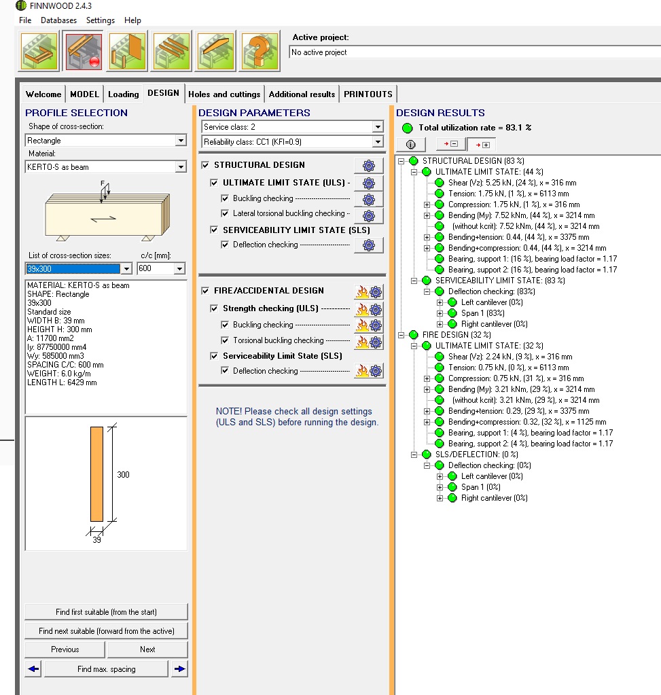
Task: Click the Next button
Action: pyautogui.click(x=147, y=649)
